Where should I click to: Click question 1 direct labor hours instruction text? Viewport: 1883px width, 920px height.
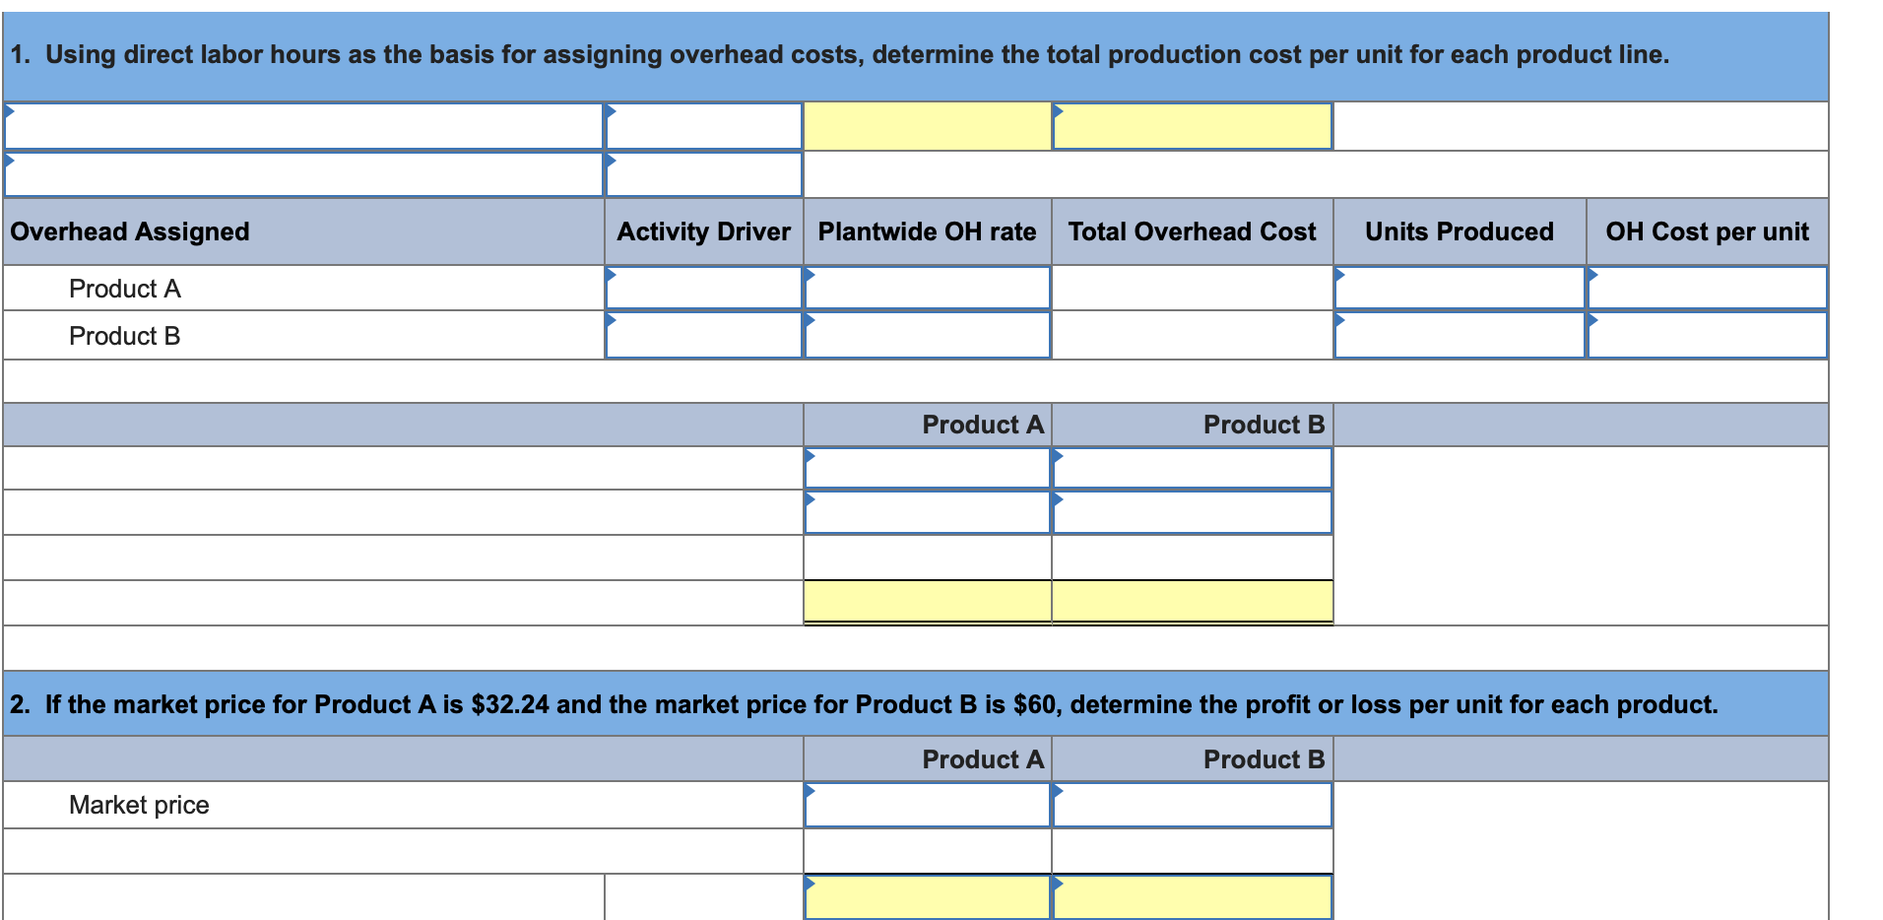[x=840, y=54]
